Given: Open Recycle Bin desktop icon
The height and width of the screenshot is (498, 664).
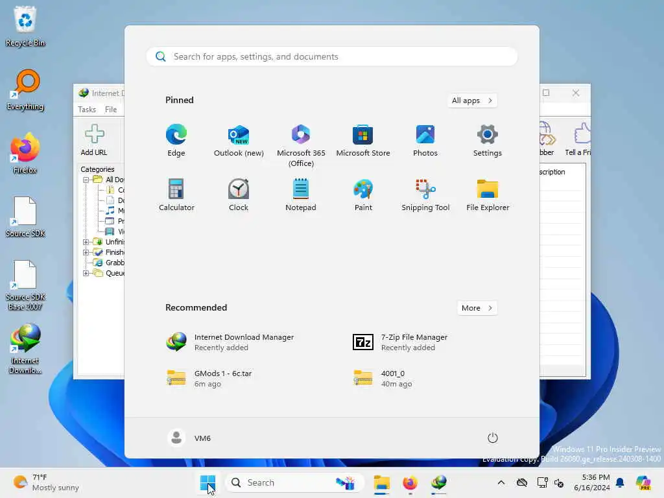Looking at the screenshot, I should coord(25,26).
